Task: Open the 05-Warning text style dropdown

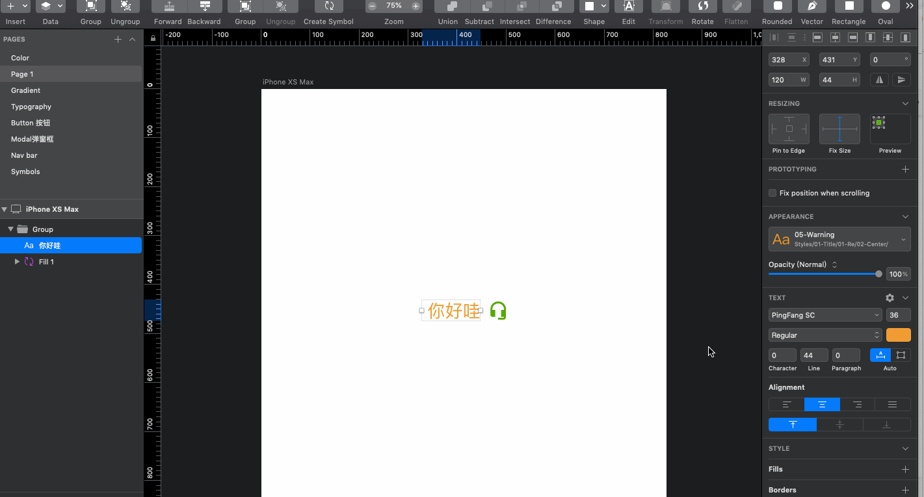Action: click(839, 239)
